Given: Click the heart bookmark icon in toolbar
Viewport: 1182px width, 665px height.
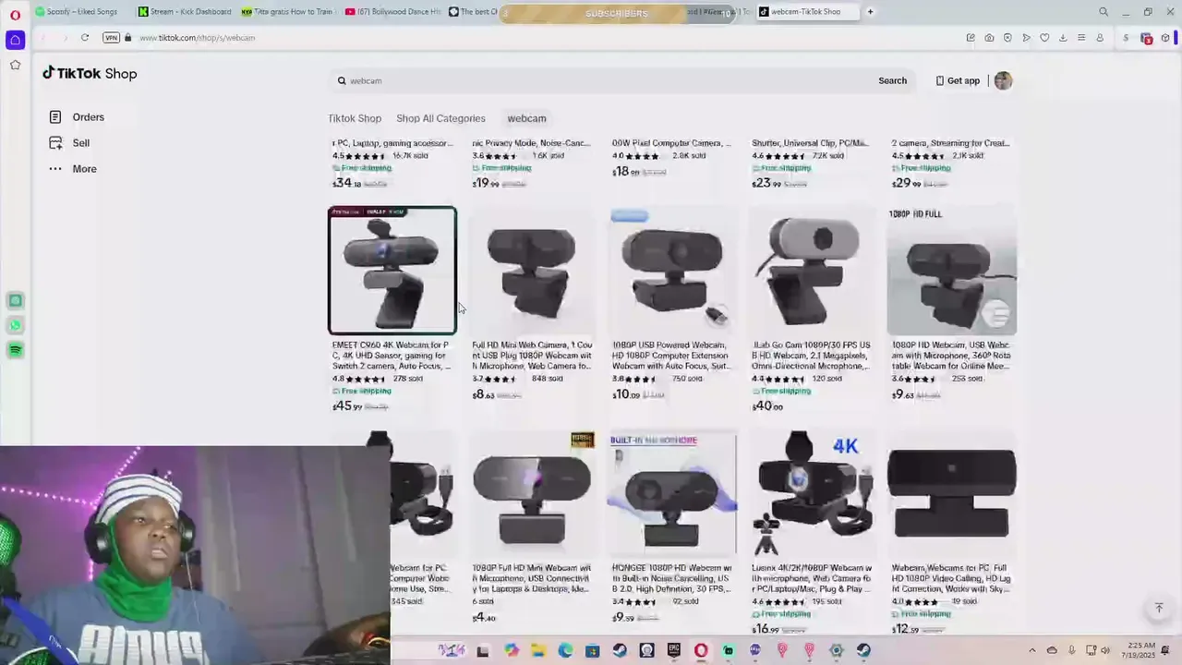Looking at the screenshot, I should [1044, 38].
